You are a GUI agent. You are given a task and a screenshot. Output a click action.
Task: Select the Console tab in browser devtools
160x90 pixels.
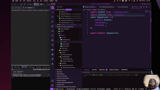[24, 67]
